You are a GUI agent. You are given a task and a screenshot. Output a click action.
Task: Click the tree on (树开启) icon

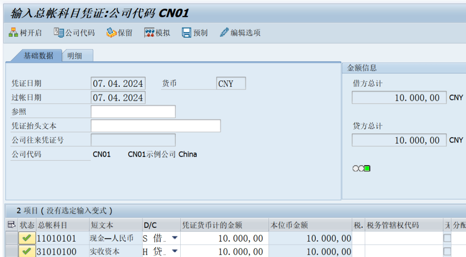(x=13, y=33)
